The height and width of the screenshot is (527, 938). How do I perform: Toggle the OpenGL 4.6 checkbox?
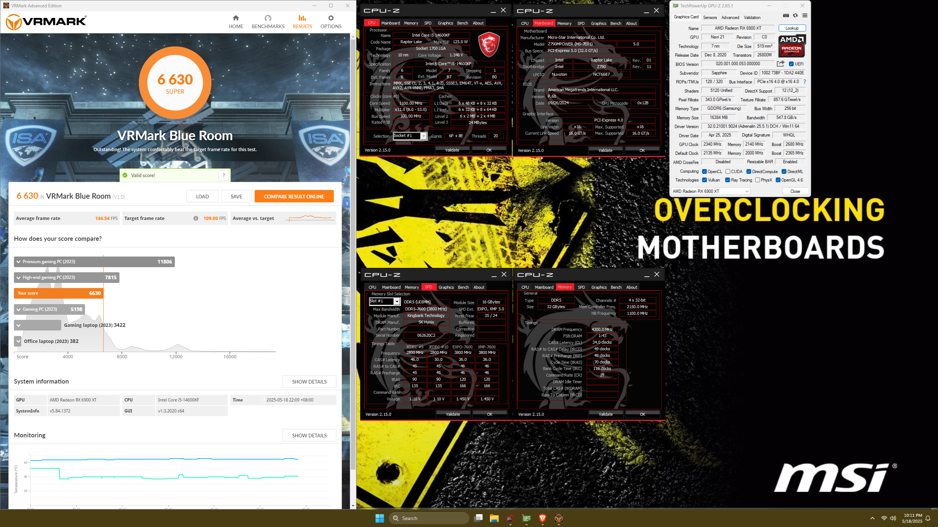point(778,180)
